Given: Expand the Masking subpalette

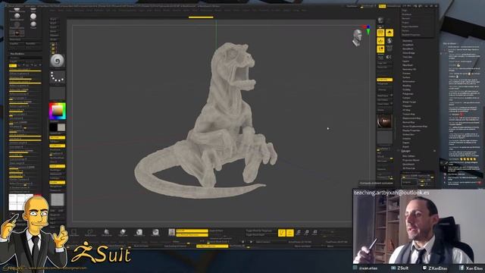Looking at the screenshot, I should (x=407, y=86).
